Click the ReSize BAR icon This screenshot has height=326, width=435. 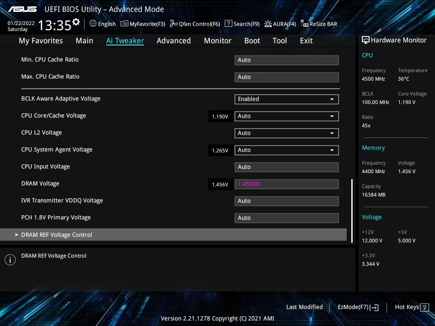coord(304,24)
